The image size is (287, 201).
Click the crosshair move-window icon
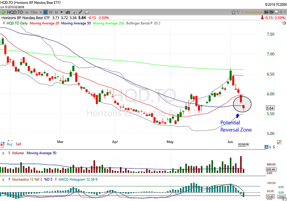(281, 12)
